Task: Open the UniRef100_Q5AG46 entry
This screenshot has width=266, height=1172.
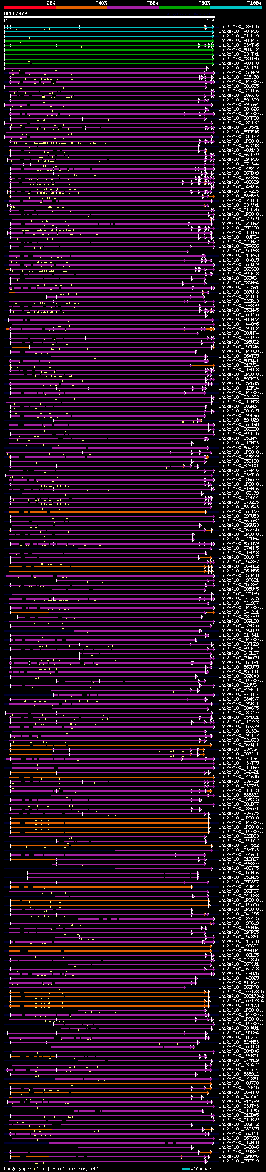Action: coord(239,347)
